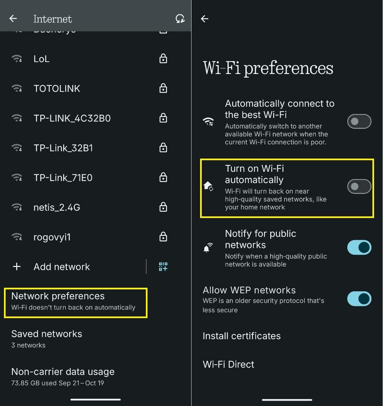Tap the plus icon for Add network
Screen dimensions: 383x406
click(17, 267)
